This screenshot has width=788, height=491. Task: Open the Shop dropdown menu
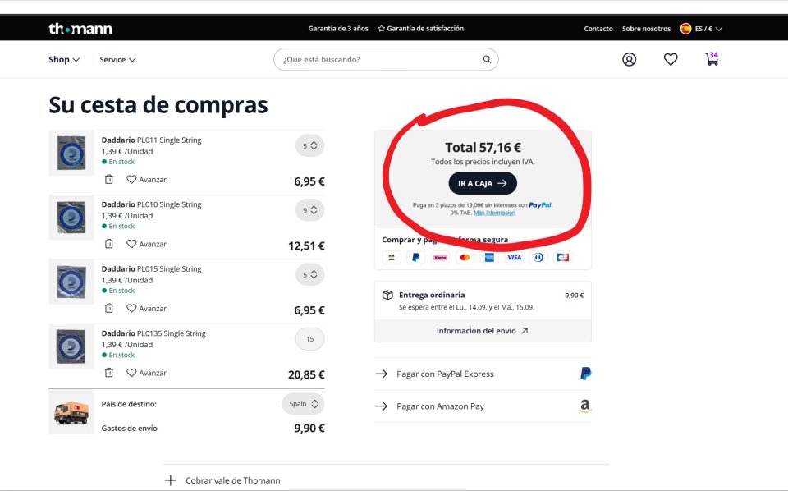point(64,59)
